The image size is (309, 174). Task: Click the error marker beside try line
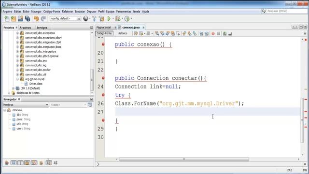tap(103, 95)
